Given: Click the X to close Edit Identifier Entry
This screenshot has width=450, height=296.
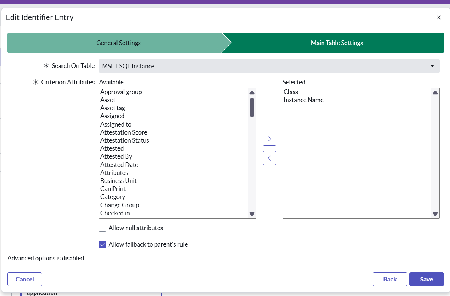Looking at the screenshot, I should (x=439, y=17).
